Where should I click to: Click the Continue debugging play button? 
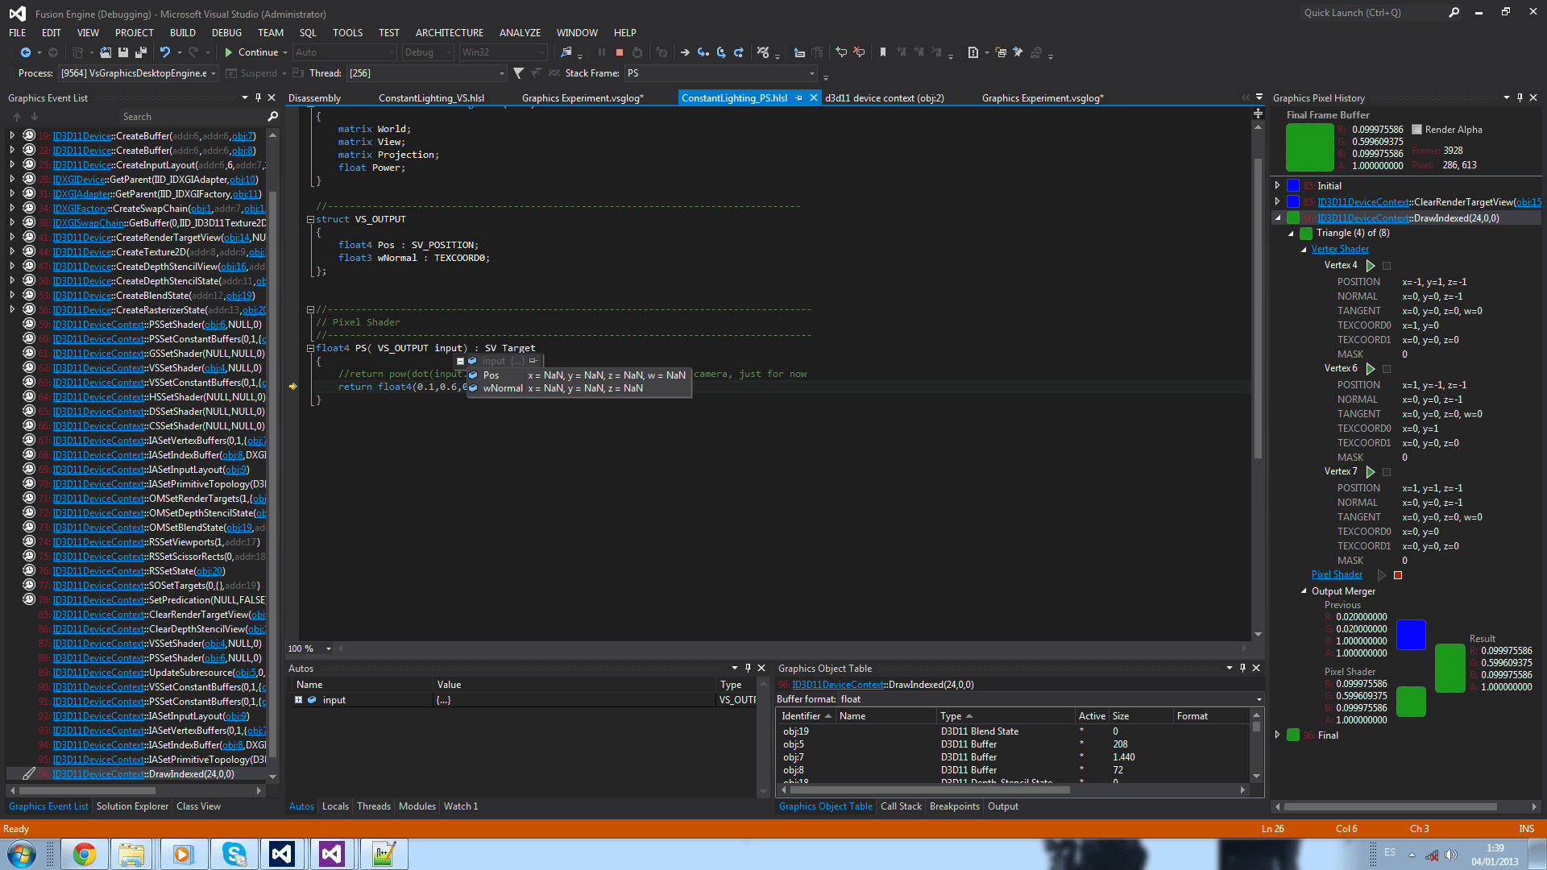click(x=229, y=52)
